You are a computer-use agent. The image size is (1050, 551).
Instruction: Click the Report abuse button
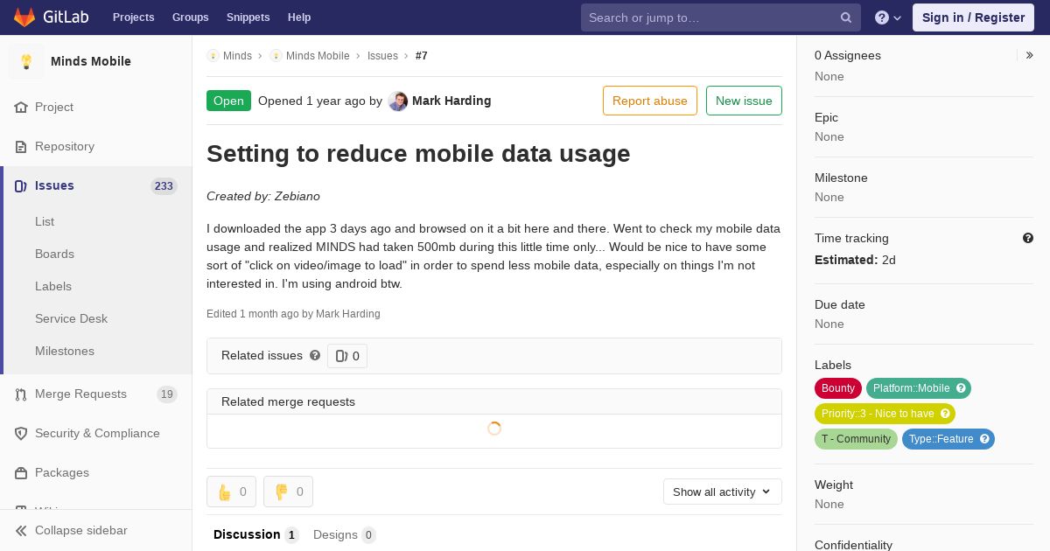pyautogui.click(x=650, y=101)
